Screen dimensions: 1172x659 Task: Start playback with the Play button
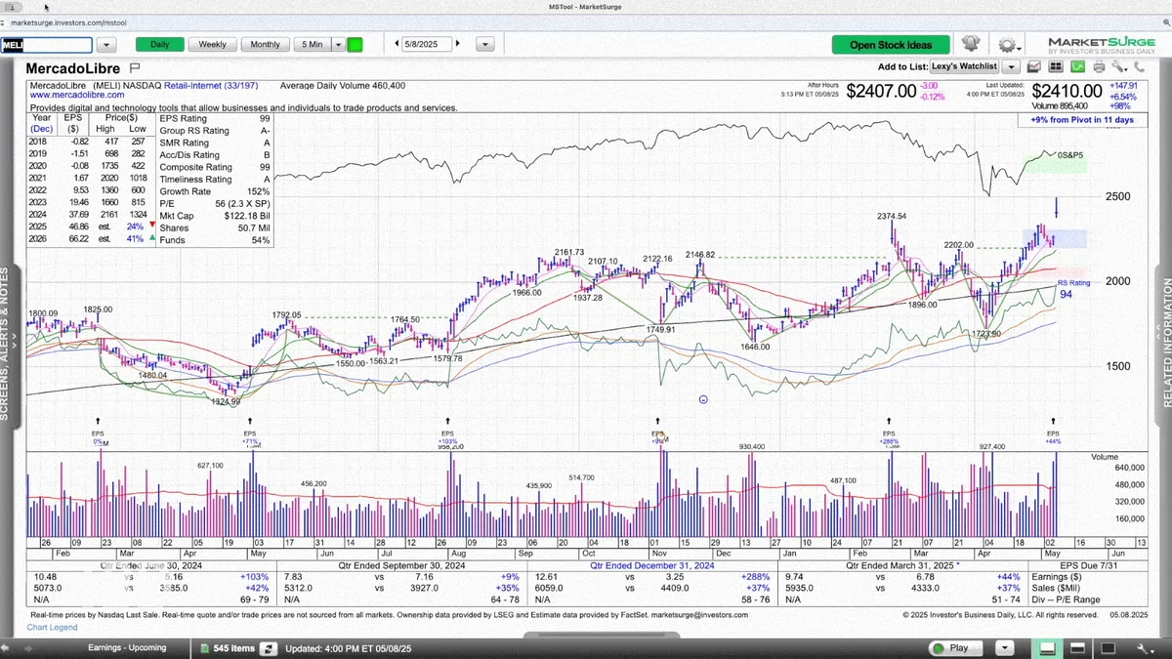coord(957,648)
